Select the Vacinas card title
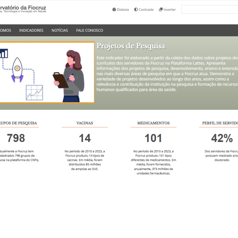This screenshot has height=238, width=238. (85, 123)
